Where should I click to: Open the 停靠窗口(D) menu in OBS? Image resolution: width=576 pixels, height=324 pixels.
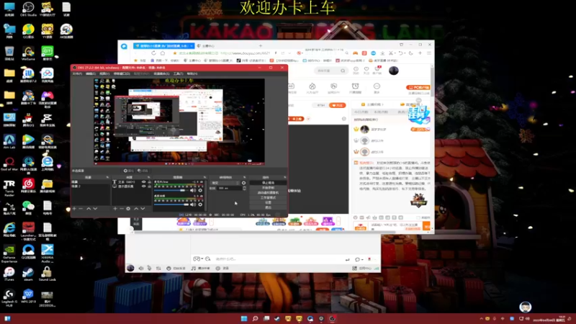(122, 74)
